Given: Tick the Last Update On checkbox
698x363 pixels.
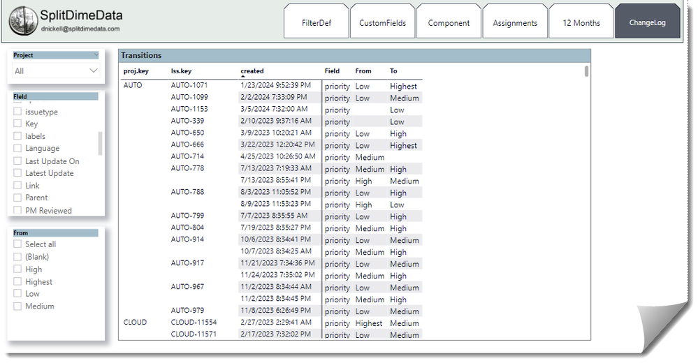Looking at the screenshot, I should point(17,161).
